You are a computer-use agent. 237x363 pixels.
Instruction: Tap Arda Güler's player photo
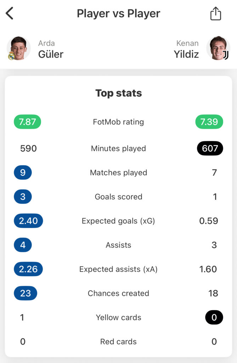click(x=18, y=48)
